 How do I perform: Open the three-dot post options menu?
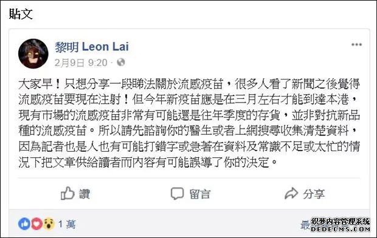pyautogui.click(x=356, y=44)
